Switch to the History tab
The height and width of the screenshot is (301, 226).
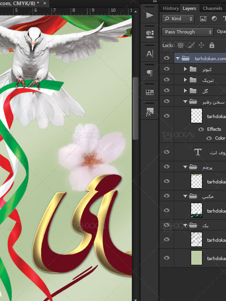[170, 8]
